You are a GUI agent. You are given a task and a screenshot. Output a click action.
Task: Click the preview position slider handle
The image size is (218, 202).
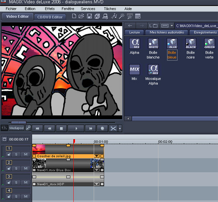coord(19,122)
